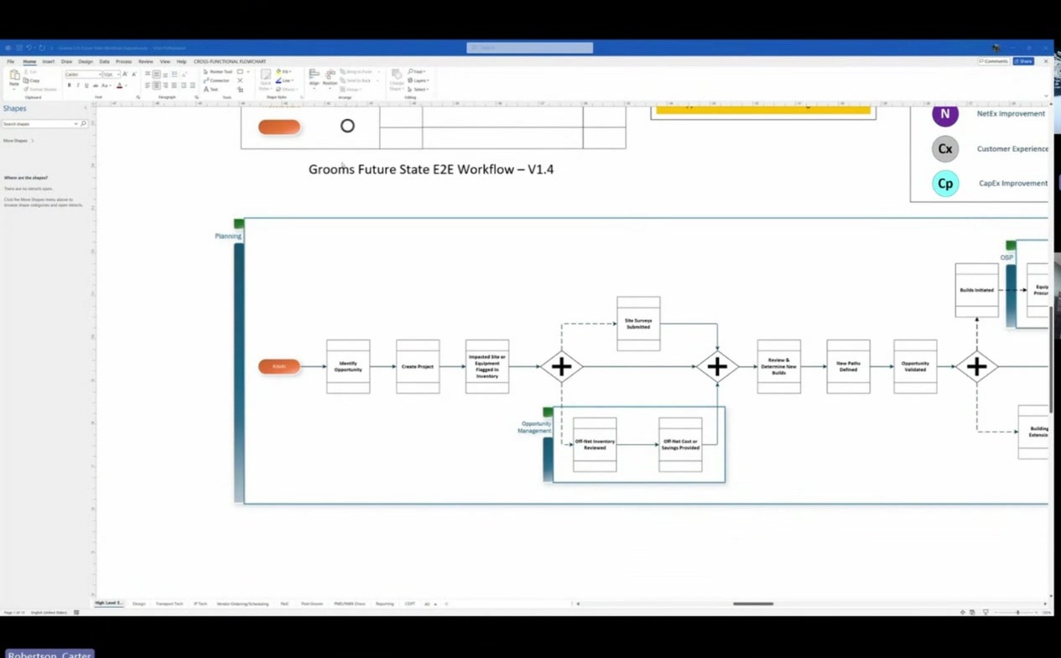Screen dimensions: 1061x658
Task: Open the font size dropdown
Action: coord(117,75)
